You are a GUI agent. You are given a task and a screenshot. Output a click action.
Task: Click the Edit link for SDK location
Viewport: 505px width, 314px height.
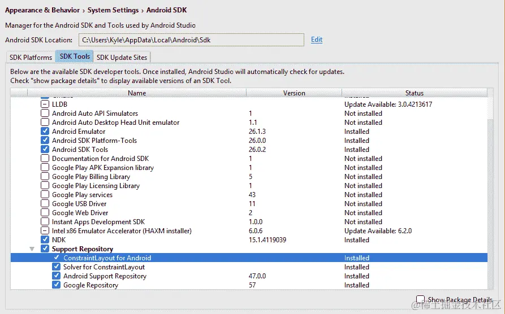[x=317, y=40]
